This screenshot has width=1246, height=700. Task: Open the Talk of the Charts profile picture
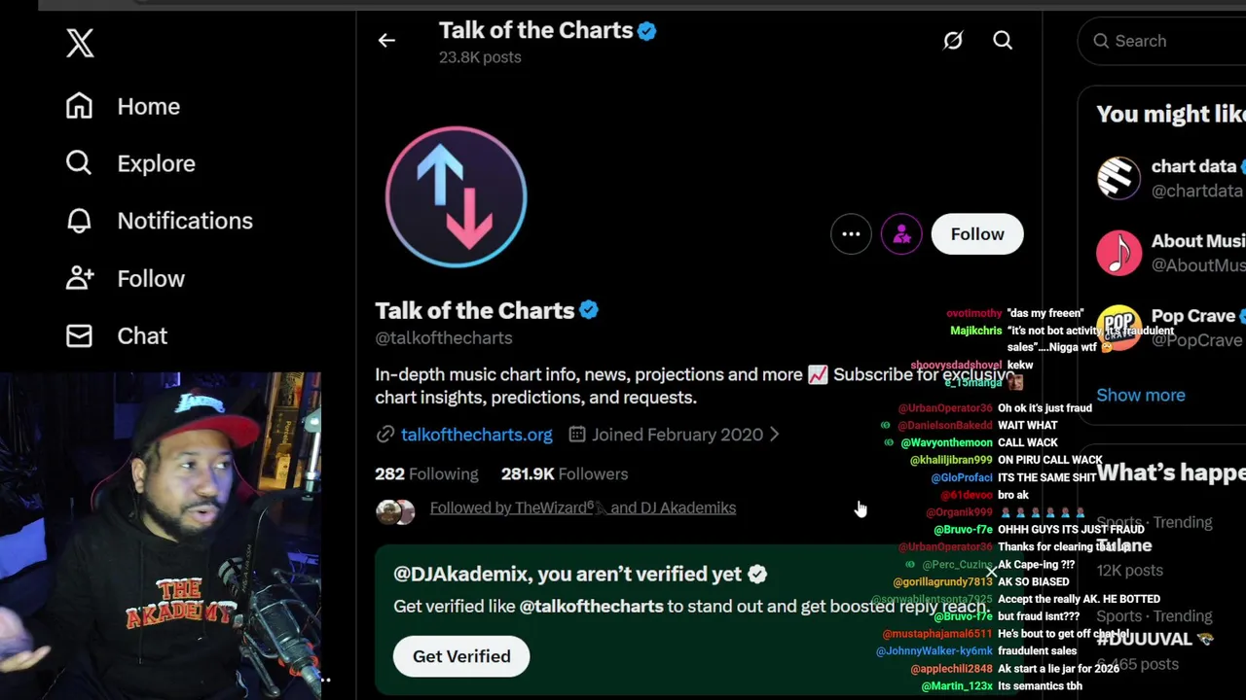456,197
